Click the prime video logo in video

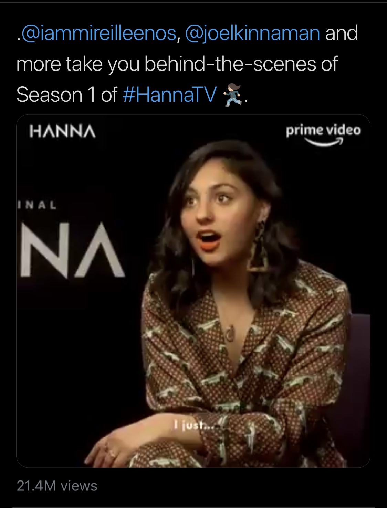[x=323, y=135]
